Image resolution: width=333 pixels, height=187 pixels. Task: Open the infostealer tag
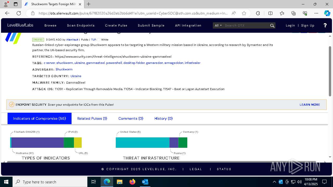[x=193, y=63]
